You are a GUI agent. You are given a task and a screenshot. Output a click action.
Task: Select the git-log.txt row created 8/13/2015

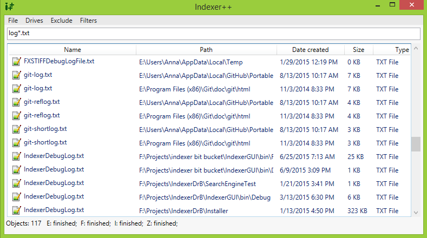click(x=209, y=75)
